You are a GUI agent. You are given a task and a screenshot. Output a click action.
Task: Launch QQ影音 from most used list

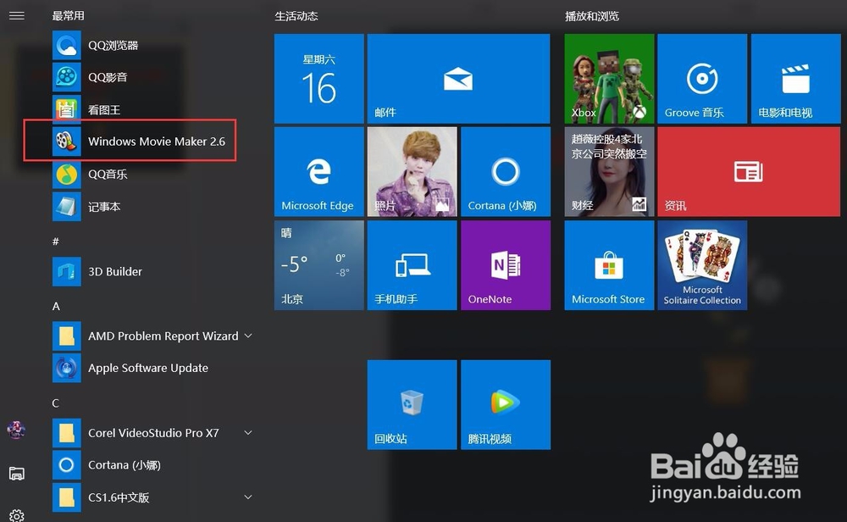point(66,77)
